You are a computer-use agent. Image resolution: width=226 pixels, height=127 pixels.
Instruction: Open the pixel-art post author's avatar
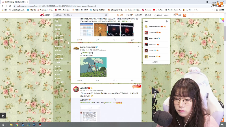[x=76, y=48]
